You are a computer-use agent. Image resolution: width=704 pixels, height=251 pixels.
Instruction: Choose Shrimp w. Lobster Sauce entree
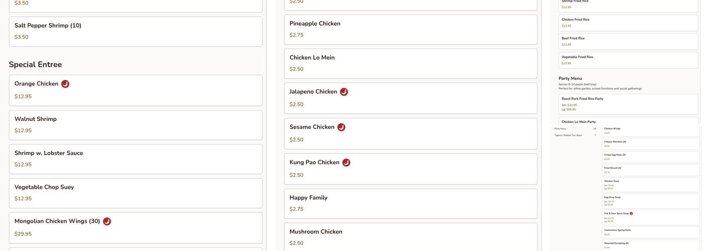pos(135,159)
